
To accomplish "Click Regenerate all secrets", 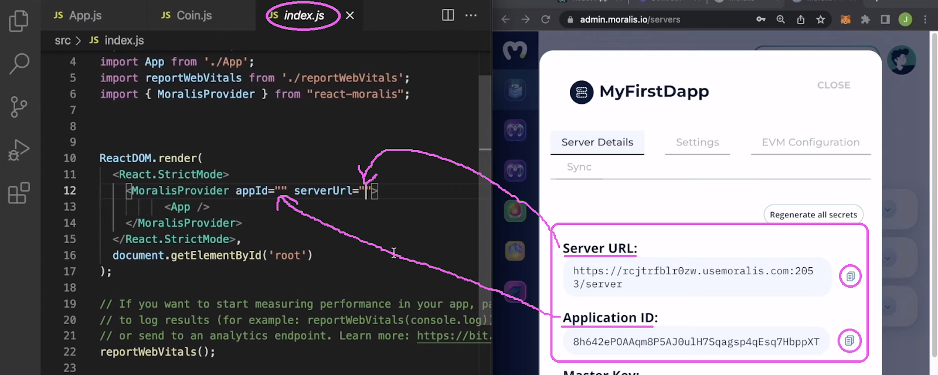I will point(813,214).
